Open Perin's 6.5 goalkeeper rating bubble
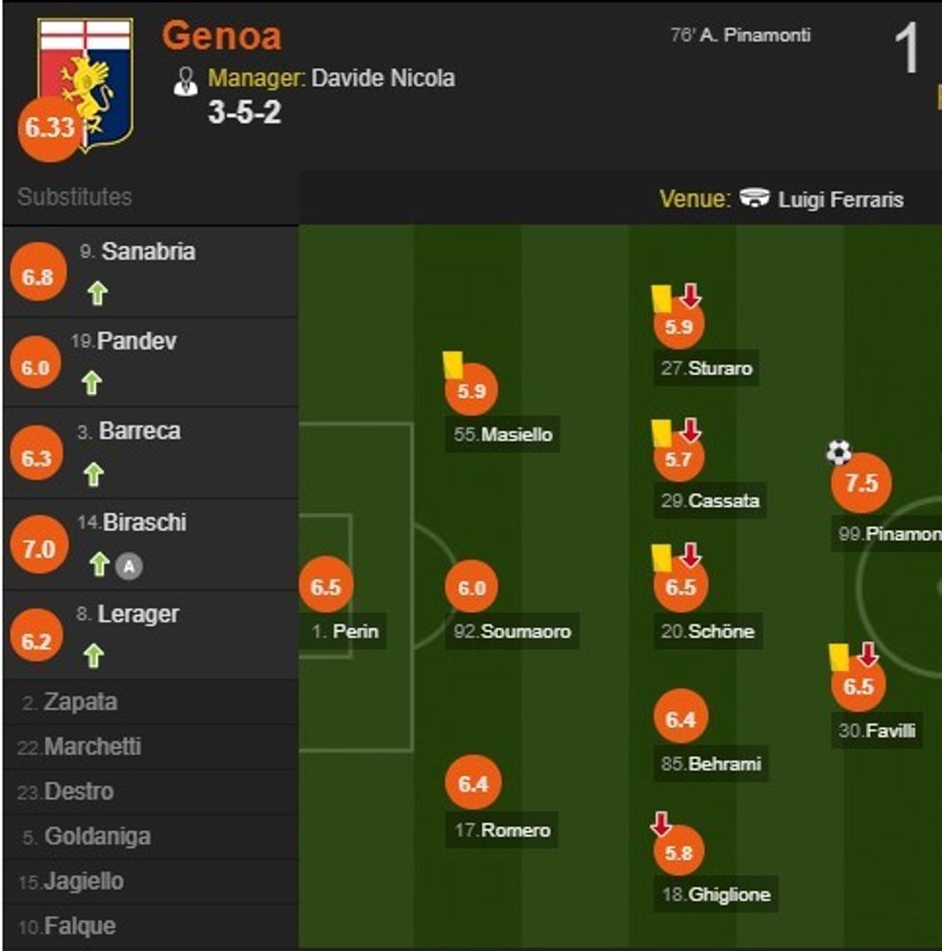Image resolution: width=942 pixels, height=951 pixels. 325,587
